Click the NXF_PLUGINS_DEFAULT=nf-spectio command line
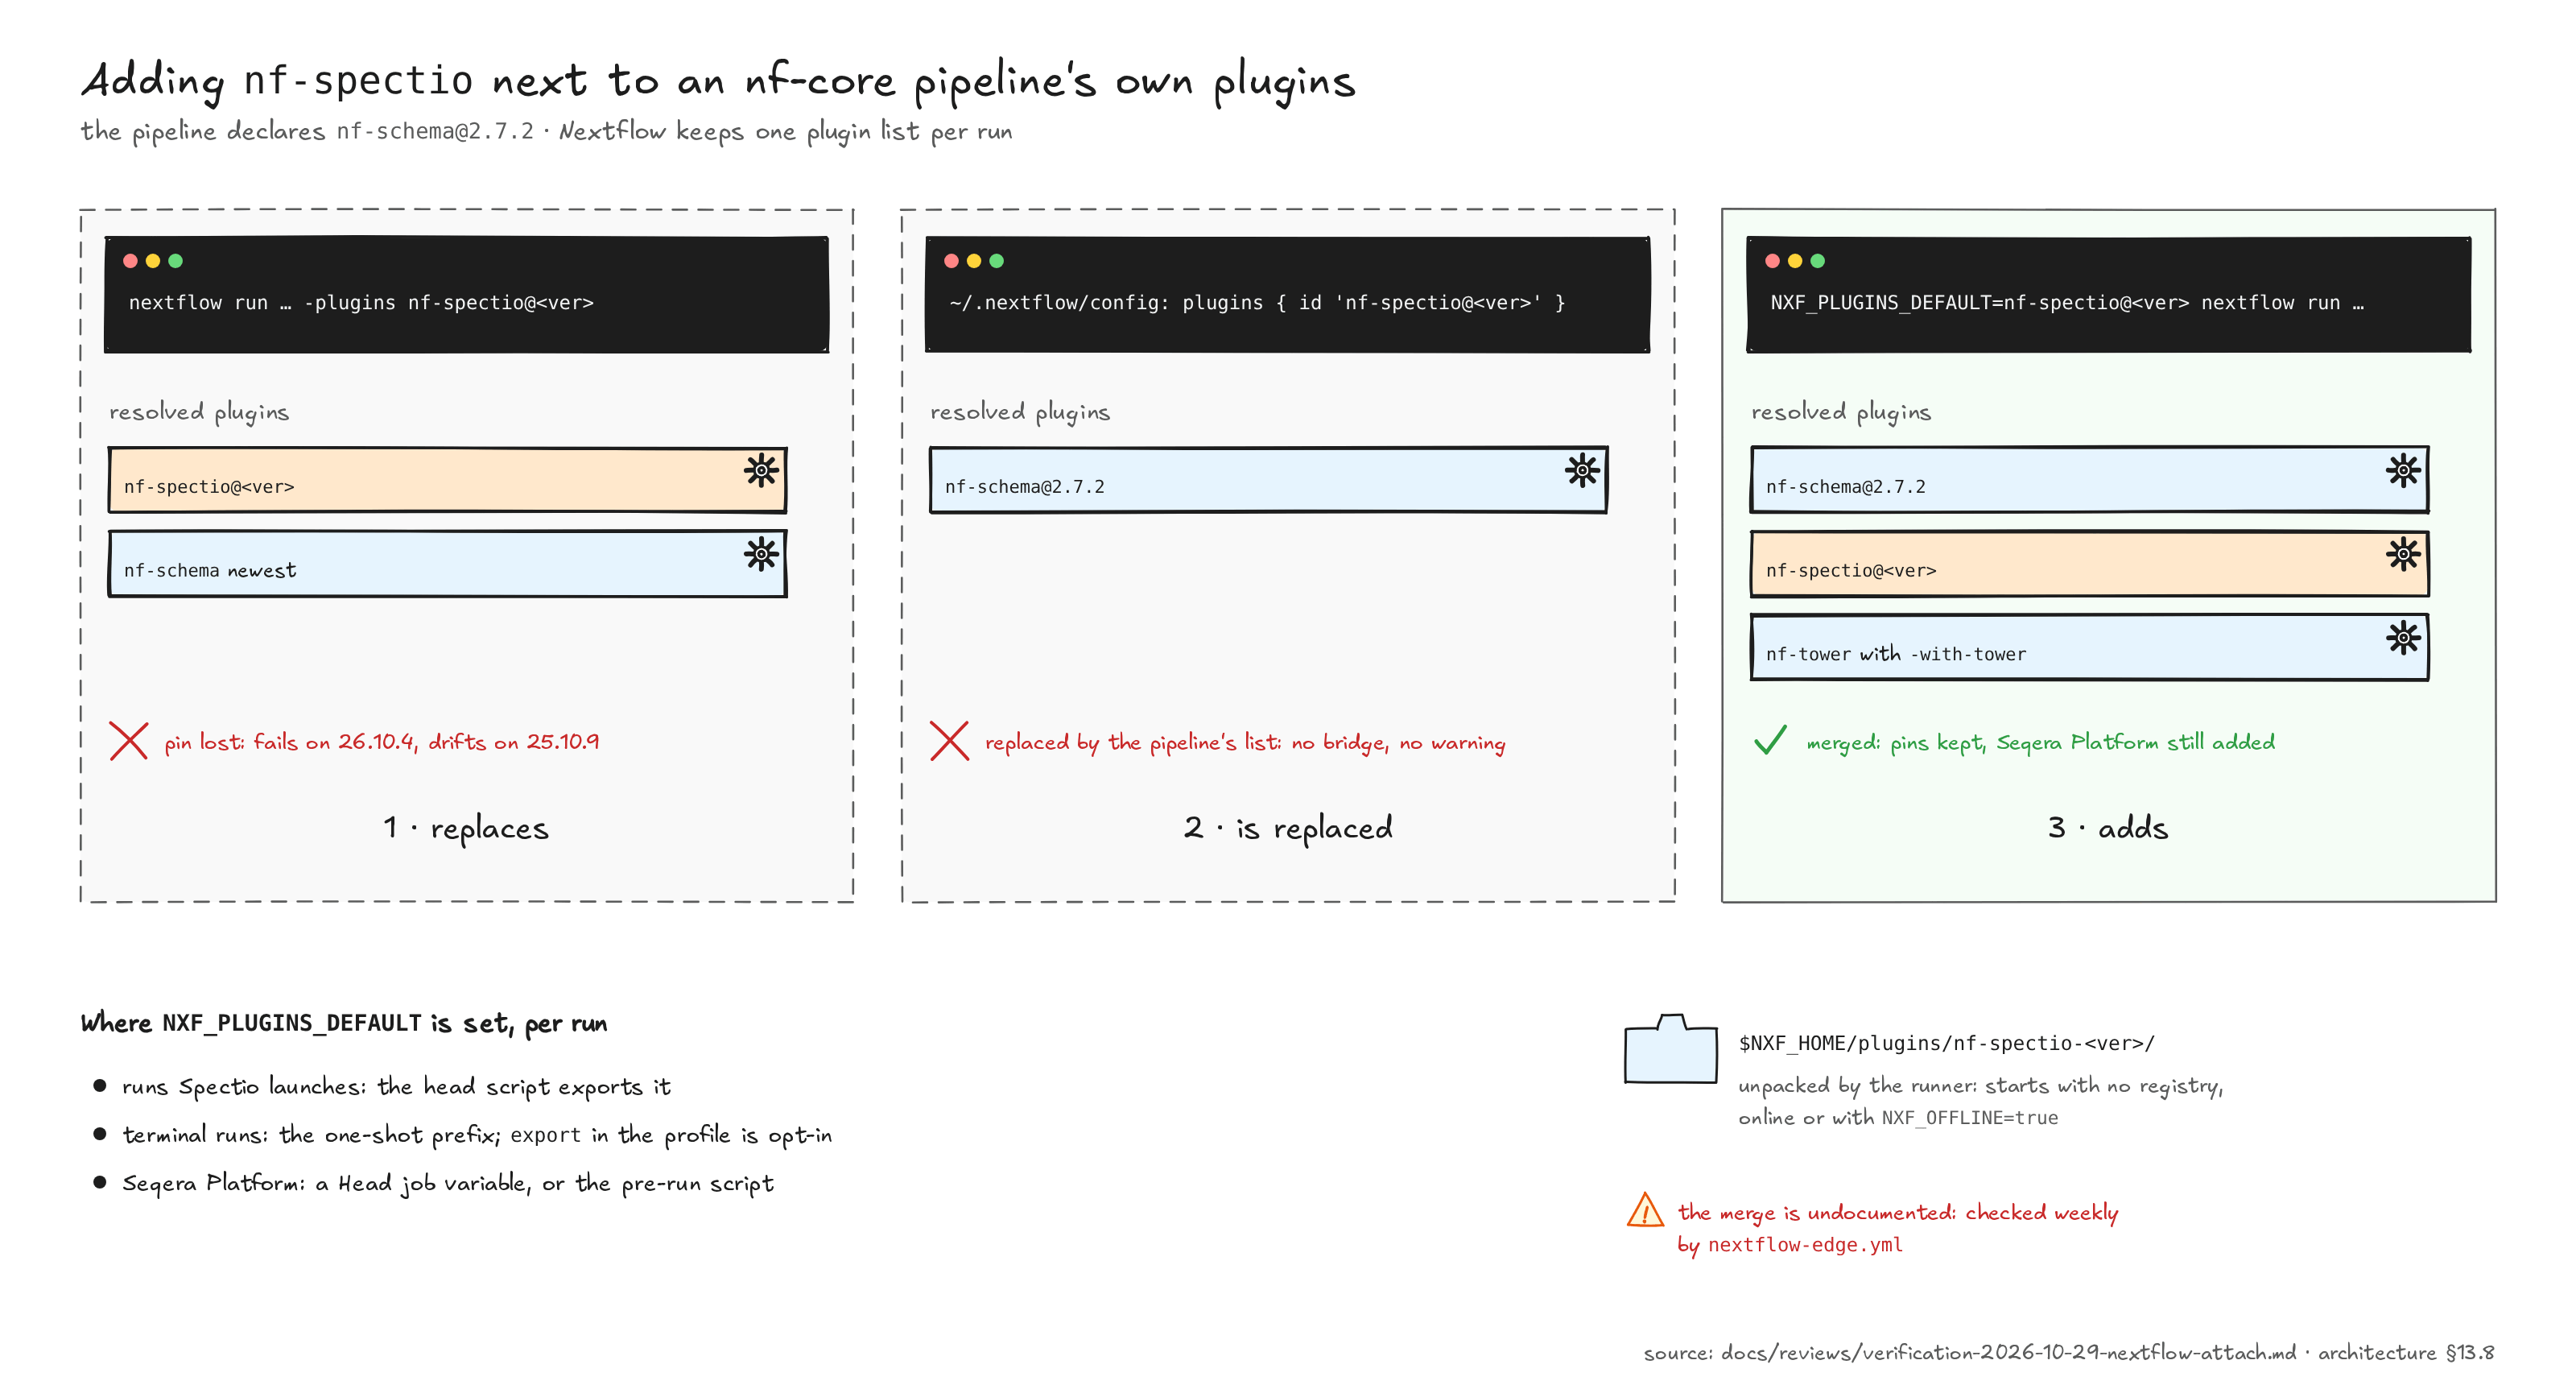 pyautogui.click(x=2067, y=303)
